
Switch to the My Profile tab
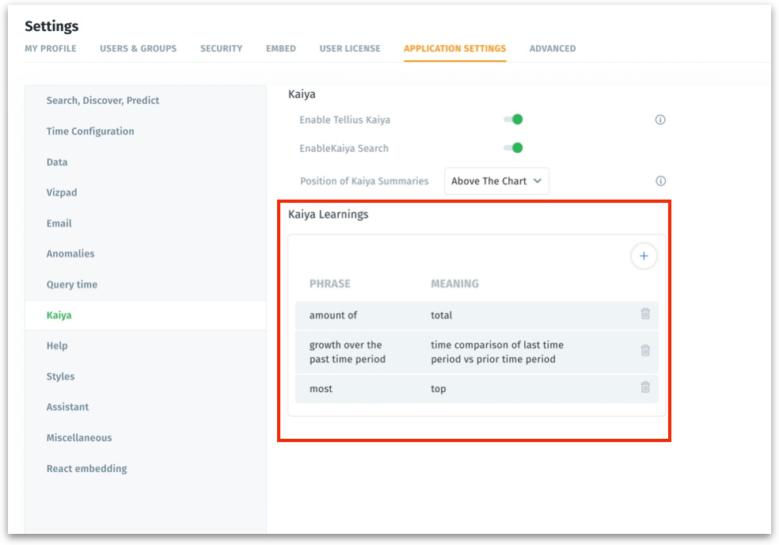click(x=51, y=48)
